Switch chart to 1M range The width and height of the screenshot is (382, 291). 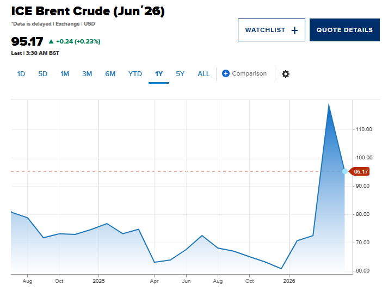click(65, 74)
